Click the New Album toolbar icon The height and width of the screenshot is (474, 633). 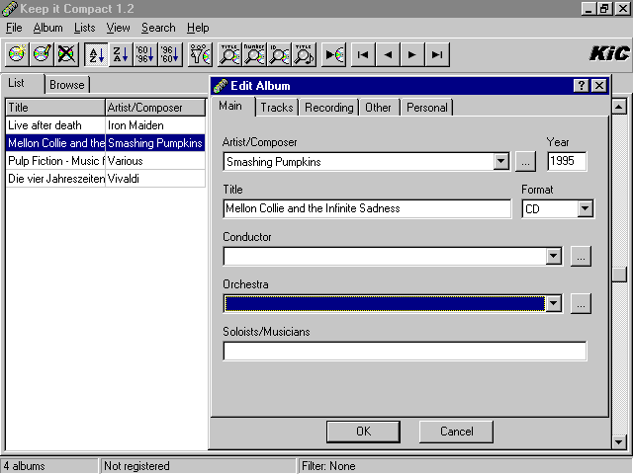pos(17,54)
